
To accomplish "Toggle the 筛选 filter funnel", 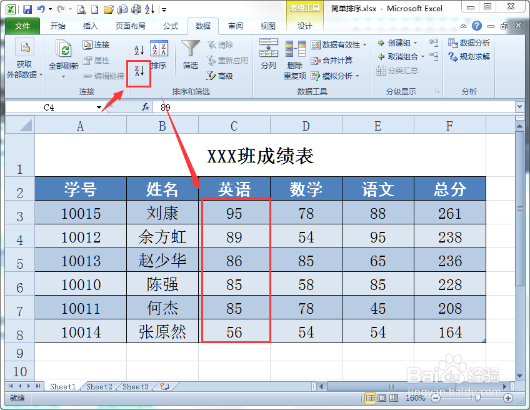I will pos(190,54).
